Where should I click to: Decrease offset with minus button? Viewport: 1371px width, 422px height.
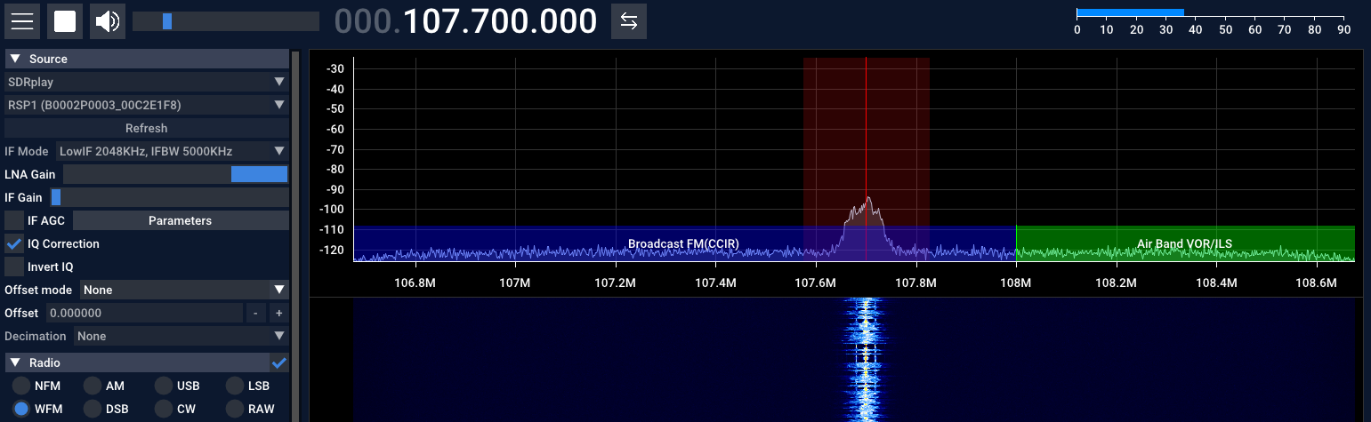click(x=255, y=313)
